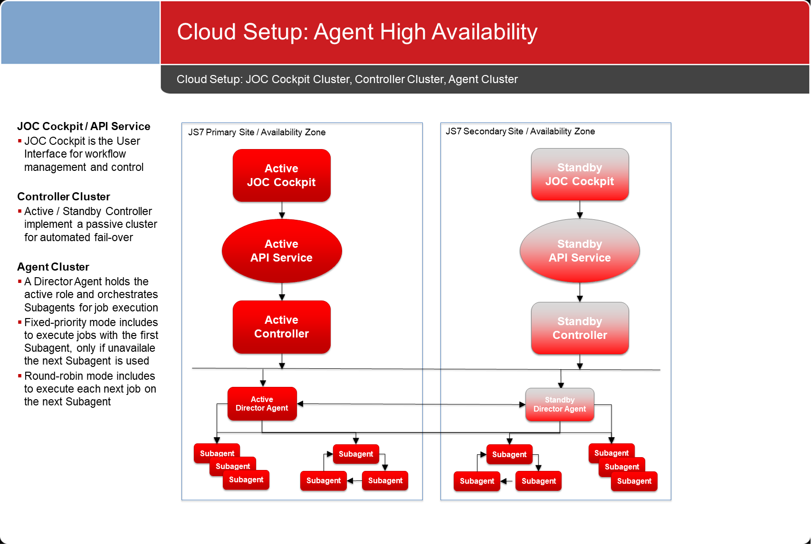The width and height of the screenshot is (811, 544).
Task: Click the 'Active / Standby Controller' bullet text
Action: tap(90, 224)
